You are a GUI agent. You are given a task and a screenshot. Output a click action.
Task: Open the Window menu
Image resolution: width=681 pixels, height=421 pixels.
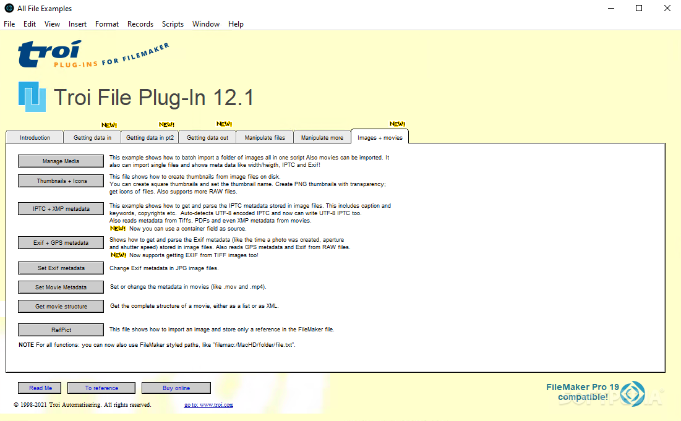point(206,24)
